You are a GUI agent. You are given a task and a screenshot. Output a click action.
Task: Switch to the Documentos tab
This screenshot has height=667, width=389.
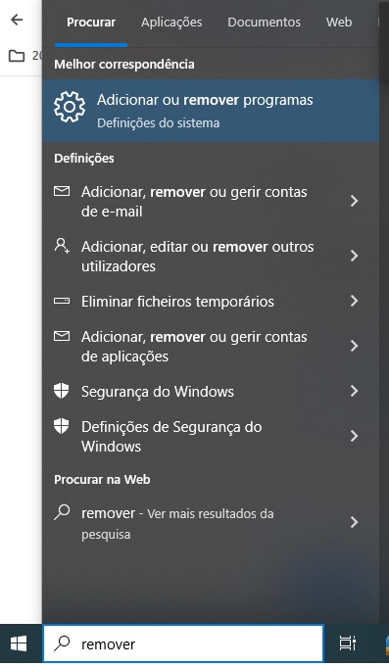[264, 23]
